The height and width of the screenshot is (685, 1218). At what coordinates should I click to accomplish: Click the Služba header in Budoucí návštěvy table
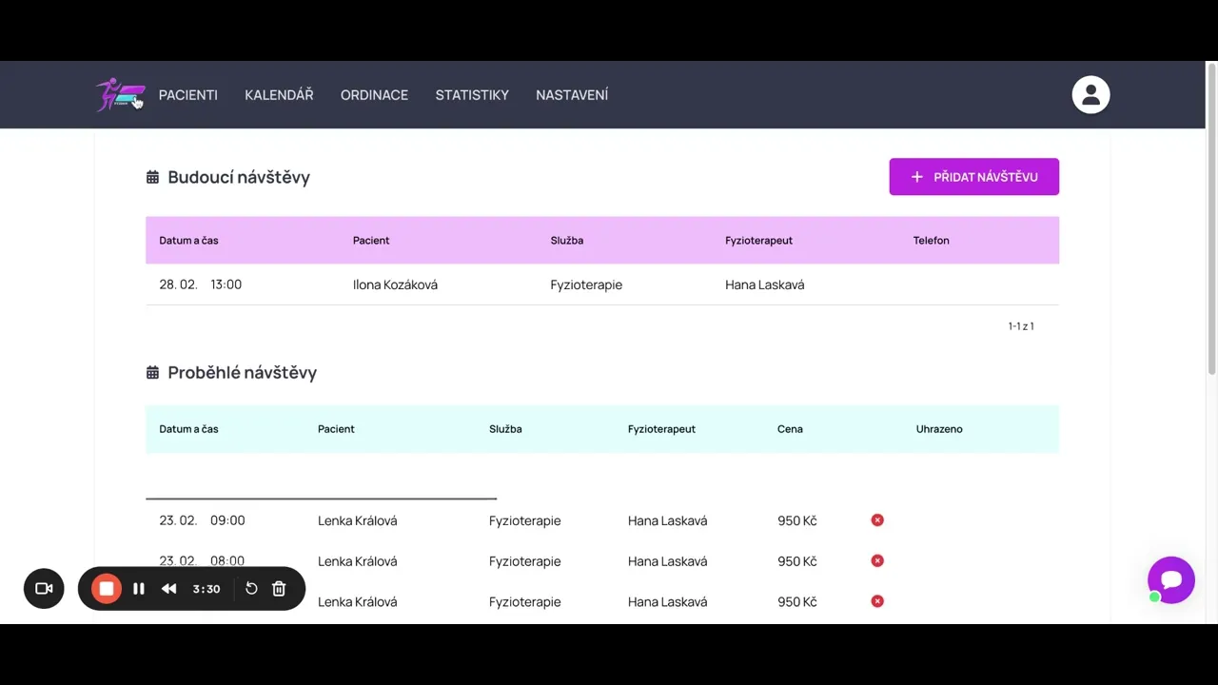567,241
